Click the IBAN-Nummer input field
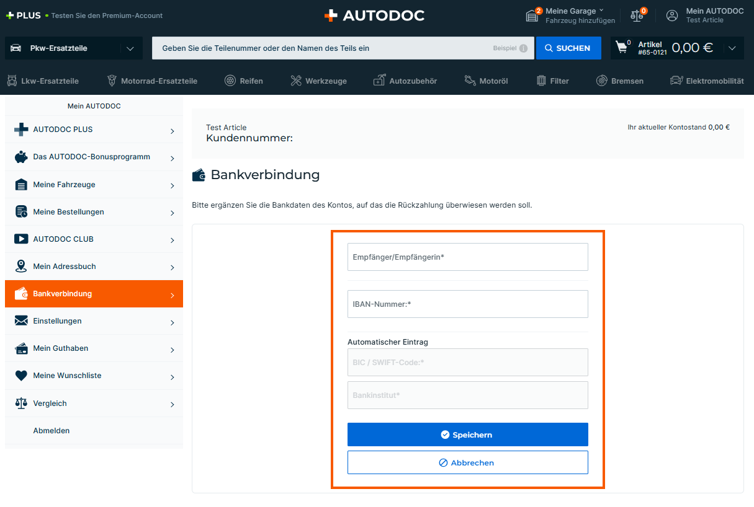Image resolution: width=754 pixels, height=507 pixels. point(467,304)
